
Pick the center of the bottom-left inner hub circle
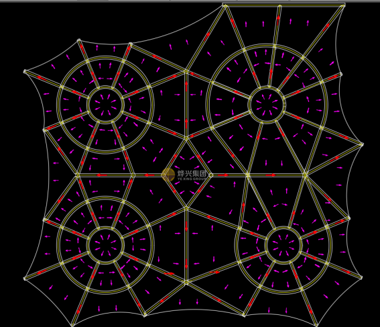(105, 245)
